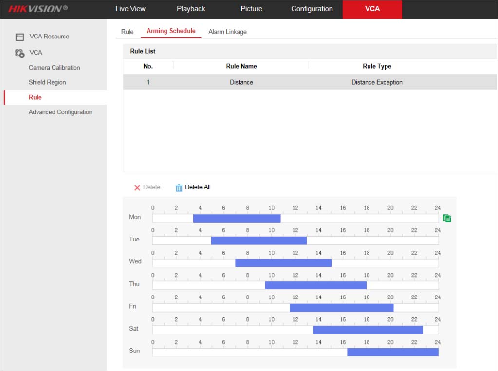Select the Distance rule in the Rule List
The image size is (498, 371).
point(241,82)
